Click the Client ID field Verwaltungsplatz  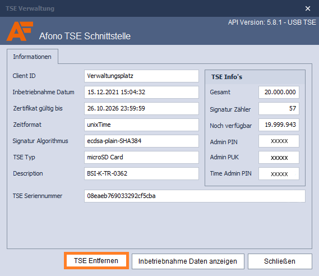(x=141, y=76)
